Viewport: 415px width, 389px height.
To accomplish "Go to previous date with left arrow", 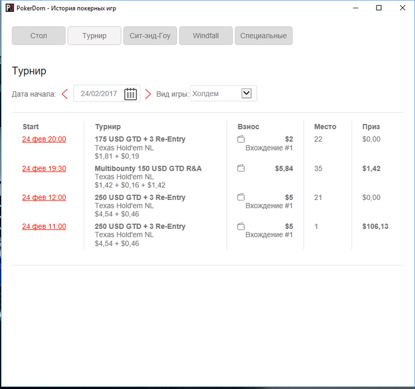I will pyautogui.click(x=65, y=94).
